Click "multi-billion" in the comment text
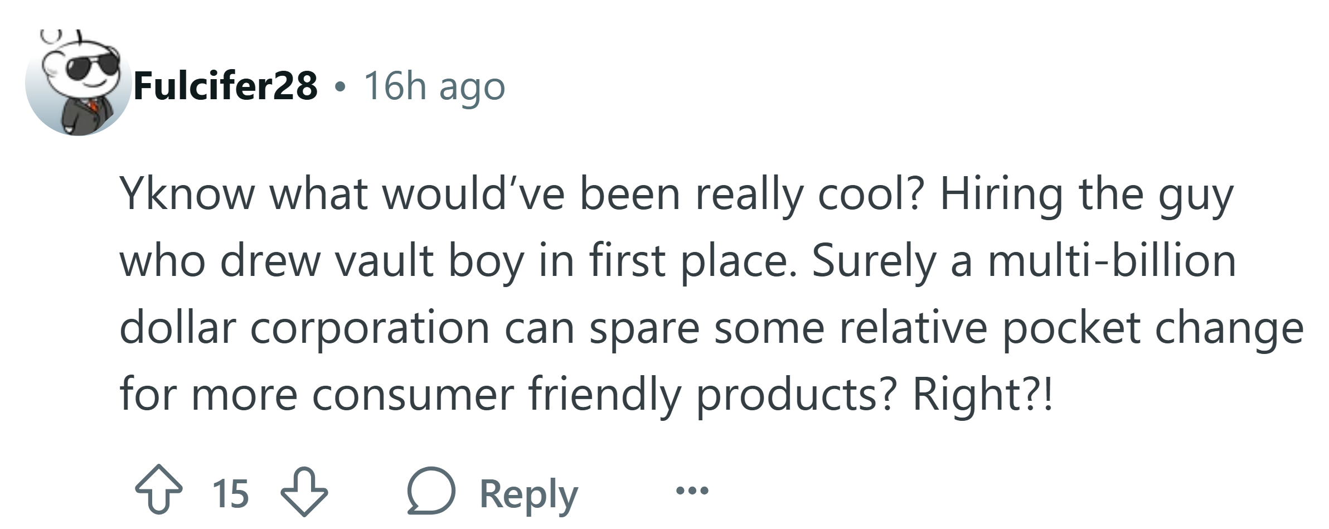This screenshot has height=529, width=1329. (1112, 261)
